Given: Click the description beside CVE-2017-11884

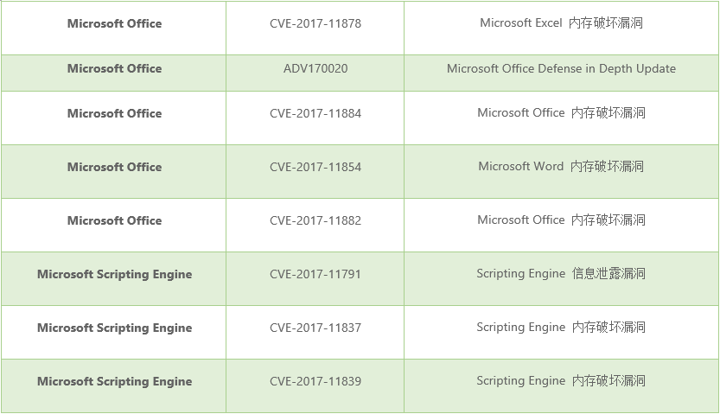Looking at the screenshot, I should coord(561,113).
